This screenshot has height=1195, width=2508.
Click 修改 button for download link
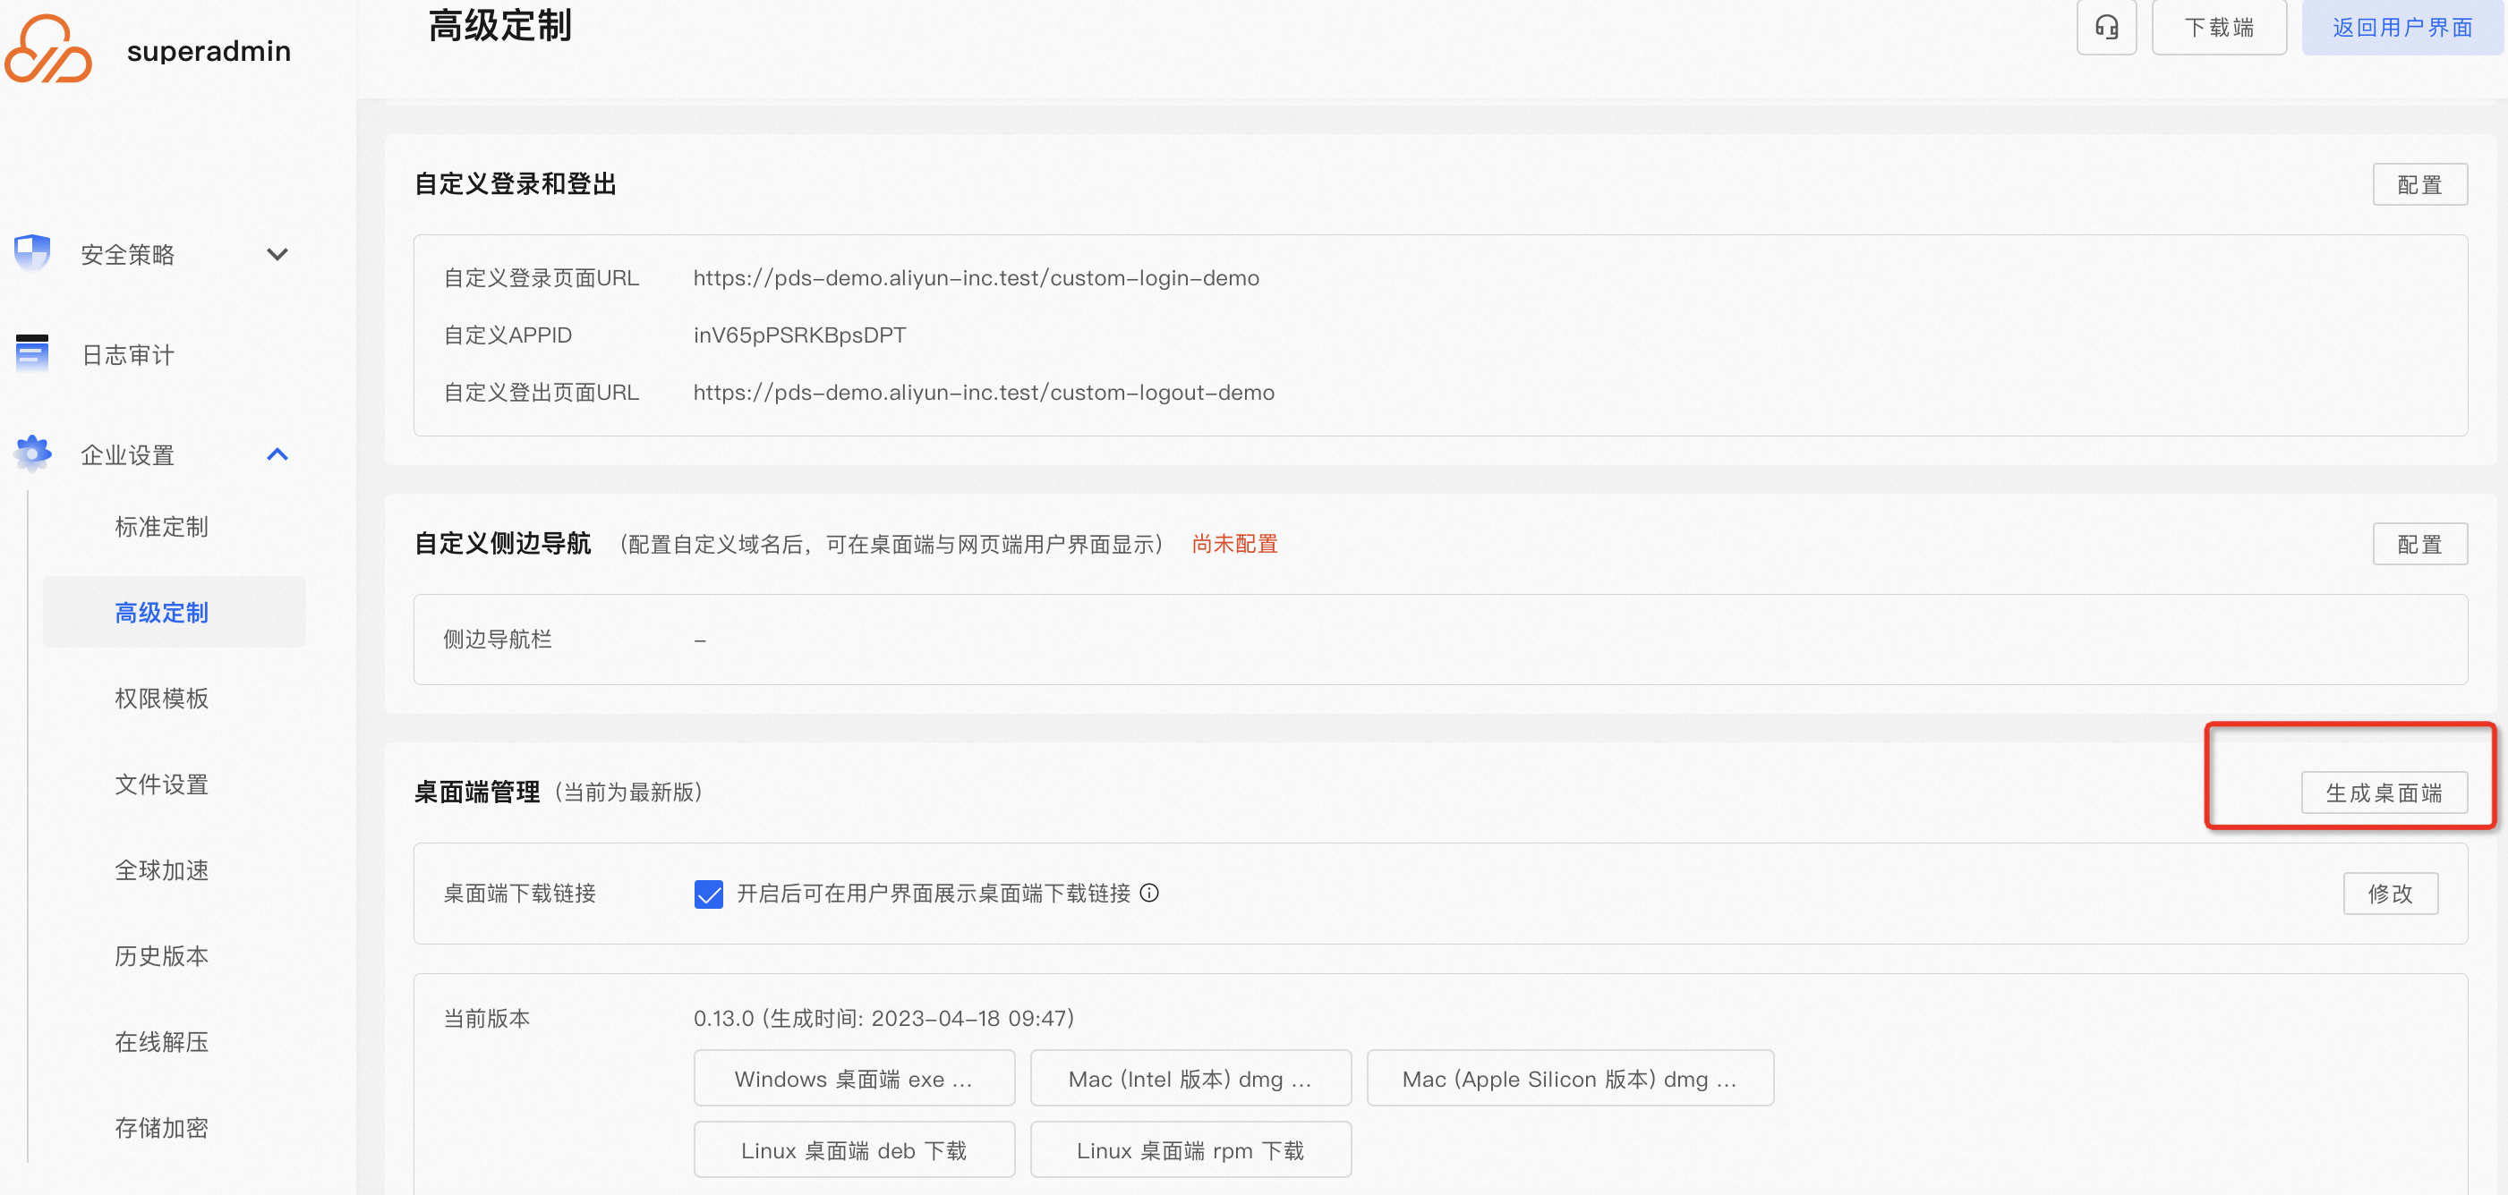click(x=2389, y=893)
